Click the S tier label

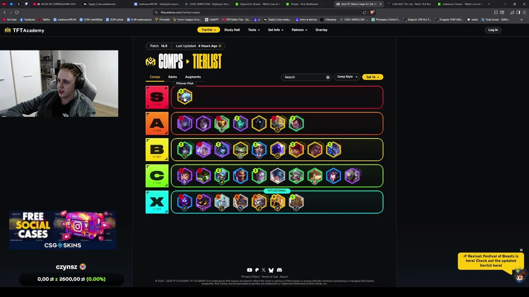coord(157,97)
